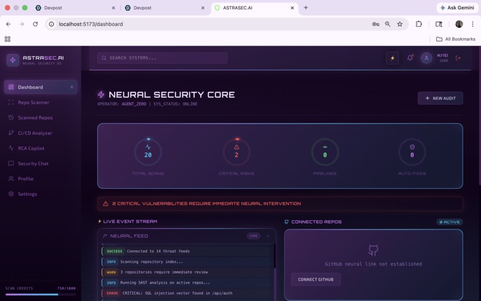Click the Connected Repos header icon

pos(286,222)
